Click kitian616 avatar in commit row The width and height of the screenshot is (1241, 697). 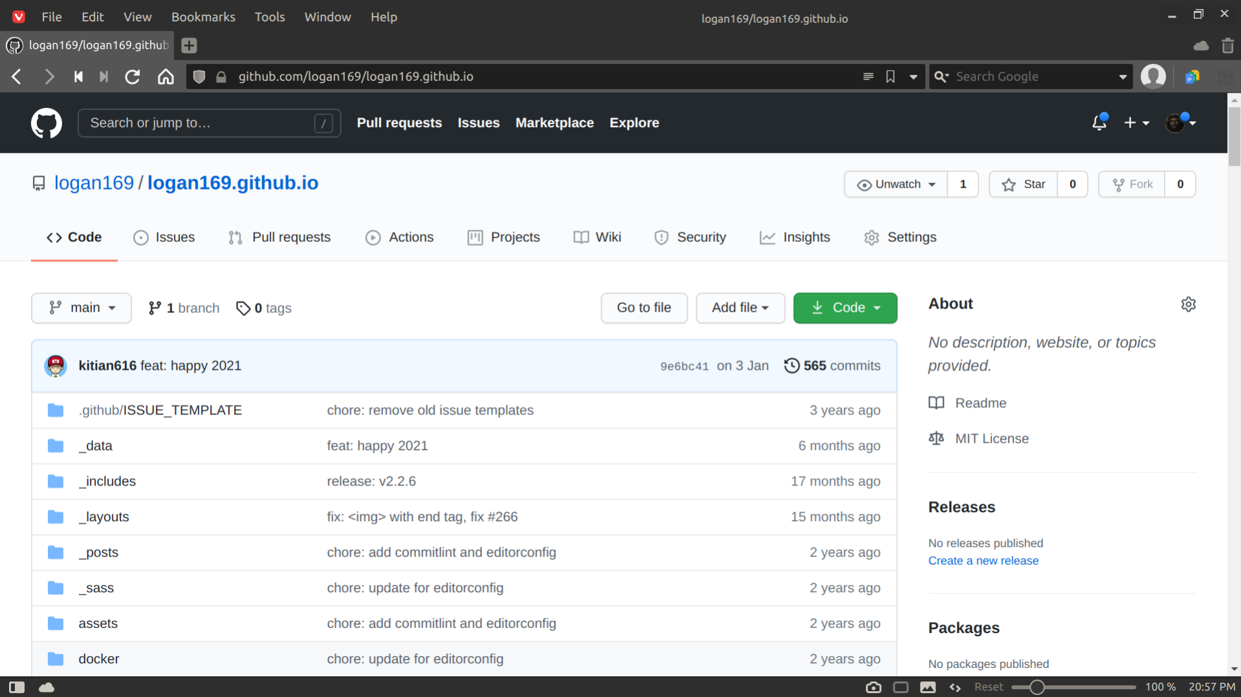point(56,366)
